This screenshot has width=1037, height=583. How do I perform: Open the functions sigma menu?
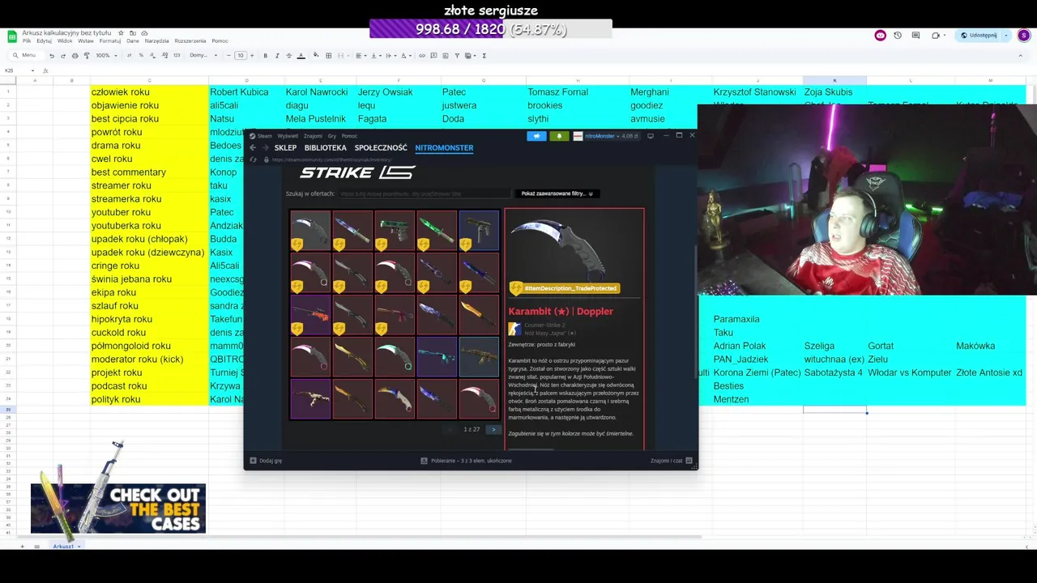[x=484, y=55]
